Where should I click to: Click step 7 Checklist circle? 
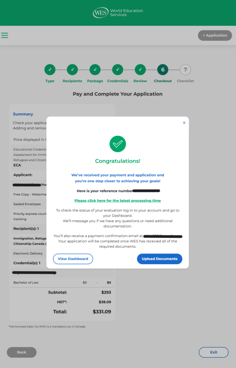185,70
